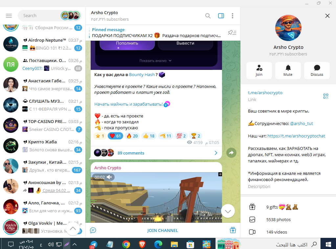Image resolution: width=336 pixels, height=249 pixels.
Task: Open the gift icon in the bottom bar
Action: pyautogui.click(x=233, y=230)
